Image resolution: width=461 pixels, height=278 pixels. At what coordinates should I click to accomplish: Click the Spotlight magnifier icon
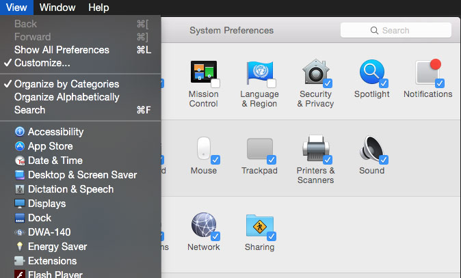(371, 72)
